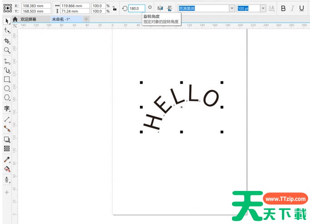
Task: Open the 思源黑体 font list dropdown arrow
Action: 232,8
